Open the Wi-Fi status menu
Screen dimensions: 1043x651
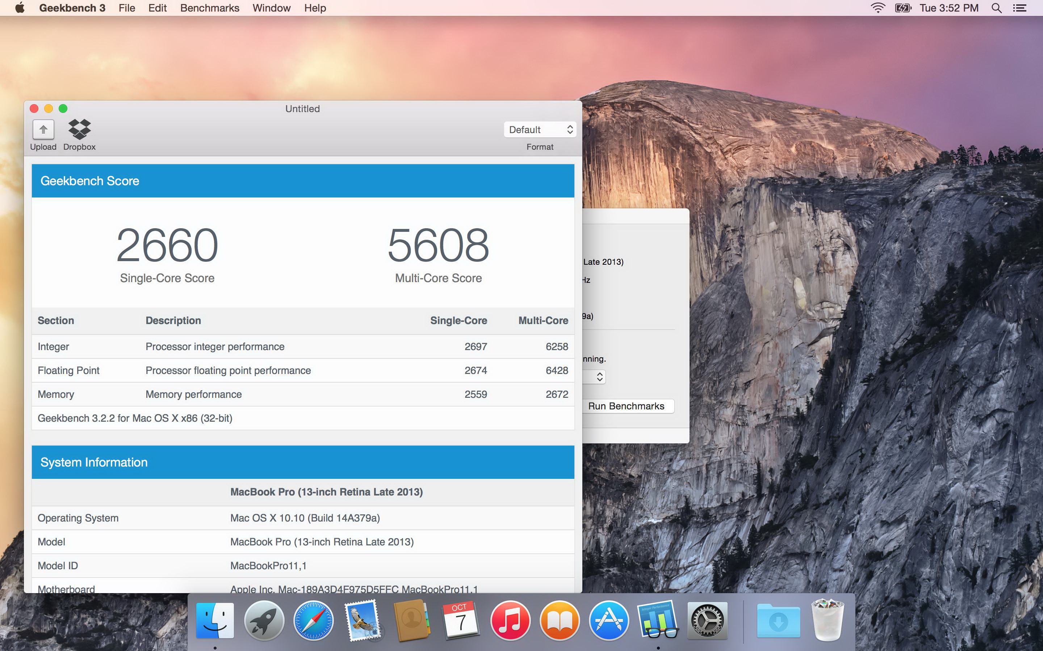click(877, 8)
